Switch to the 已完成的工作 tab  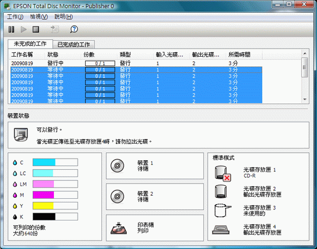(x=73, y=44)
